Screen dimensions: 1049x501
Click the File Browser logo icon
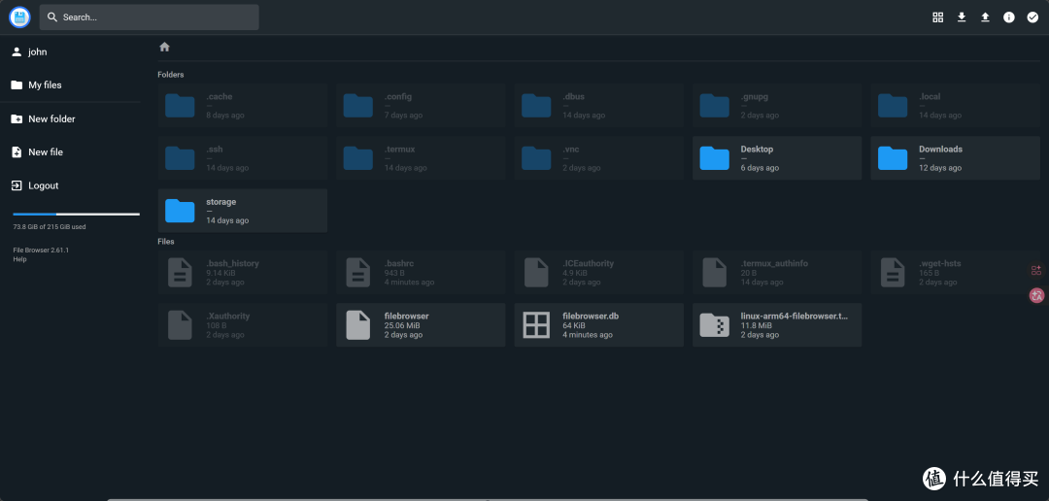[x=20, y=17]
